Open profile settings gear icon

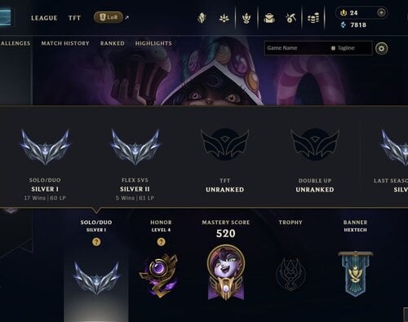381,49
